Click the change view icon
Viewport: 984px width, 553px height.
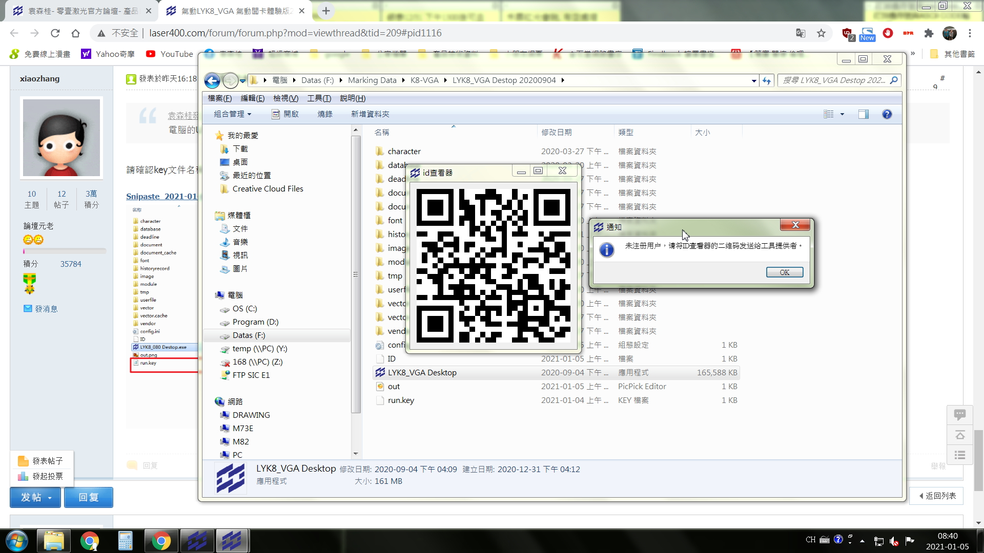click(829, 114)
